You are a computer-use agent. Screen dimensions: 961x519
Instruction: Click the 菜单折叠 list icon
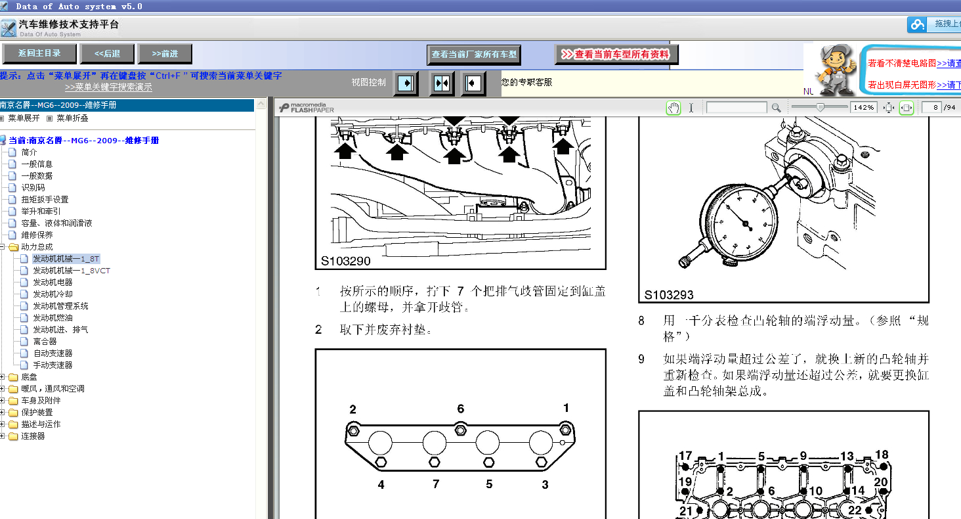coord(50,118)
